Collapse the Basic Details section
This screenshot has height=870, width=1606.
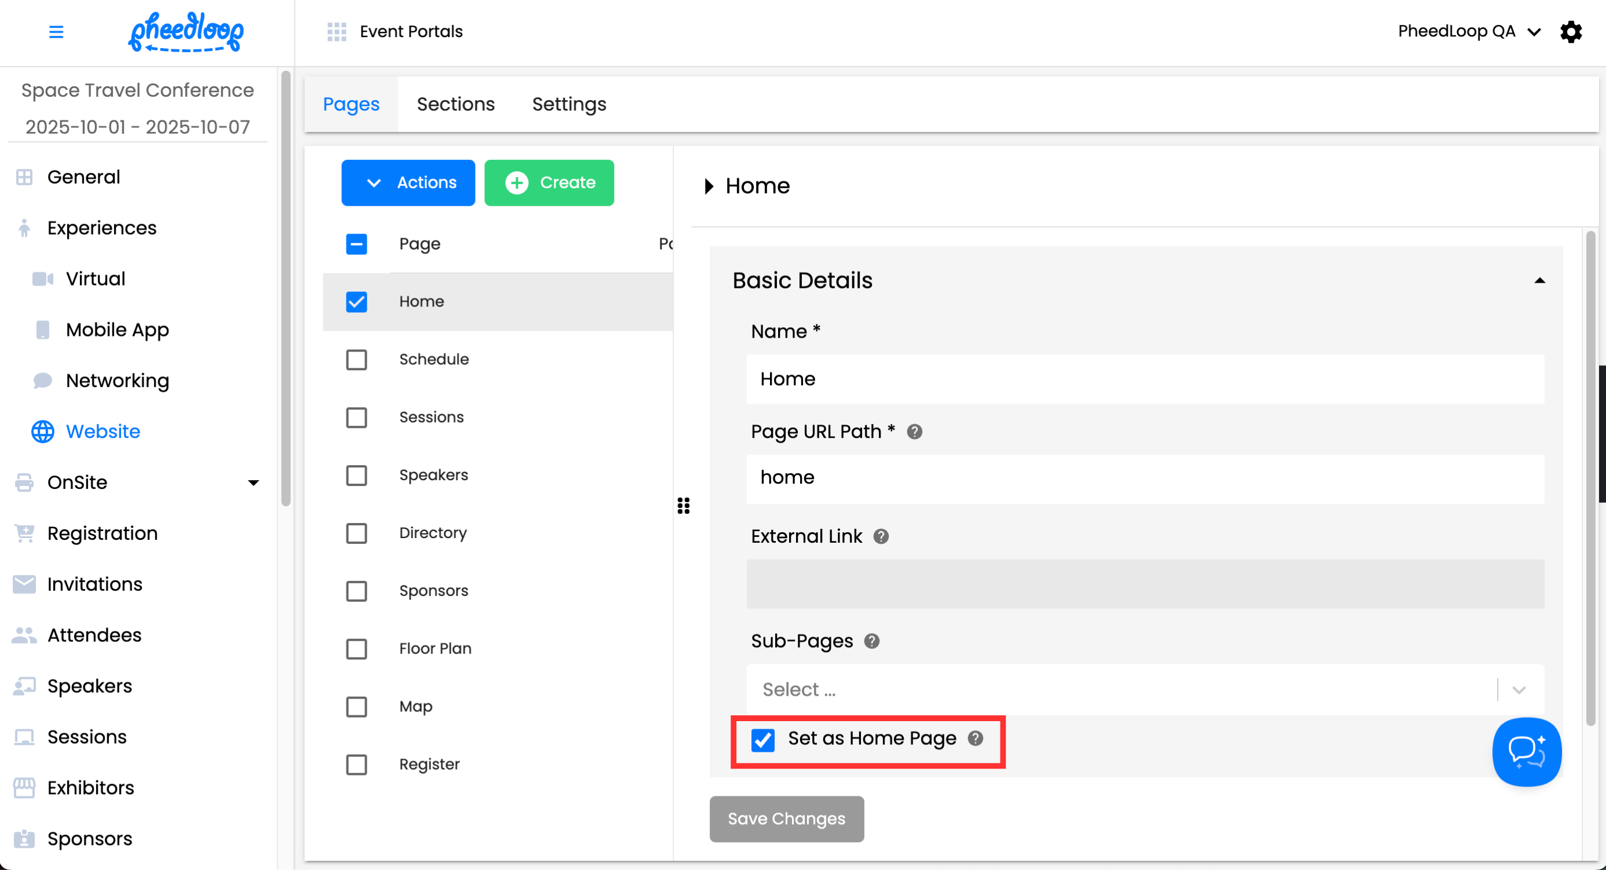[1539, 280]
